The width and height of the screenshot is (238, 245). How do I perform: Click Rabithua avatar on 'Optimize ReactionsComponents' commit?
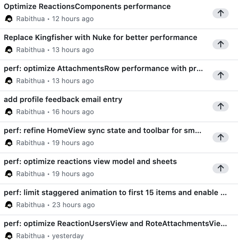(x=9, y=19)
